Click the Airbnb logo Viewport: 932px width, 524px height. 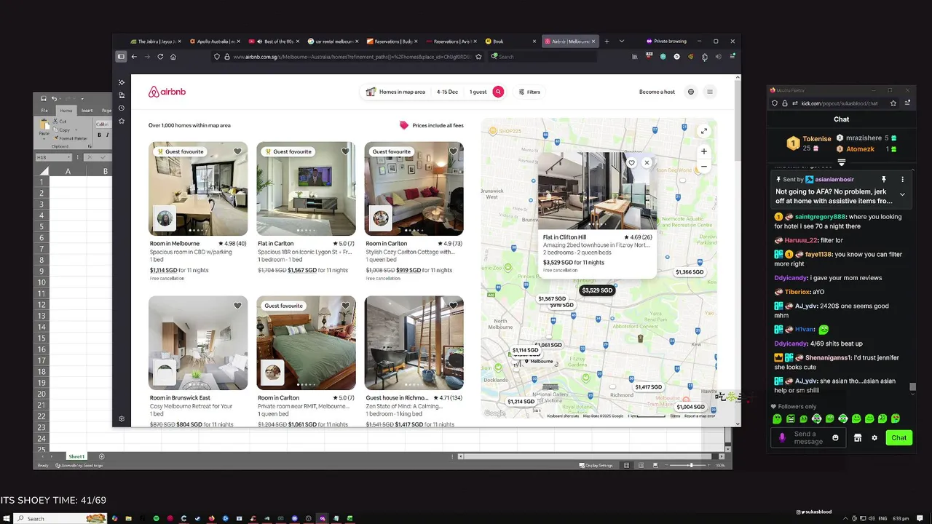coord(167,92)
